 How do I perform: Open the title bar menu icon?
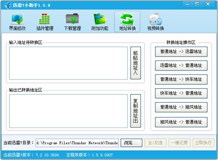[197, 4]
